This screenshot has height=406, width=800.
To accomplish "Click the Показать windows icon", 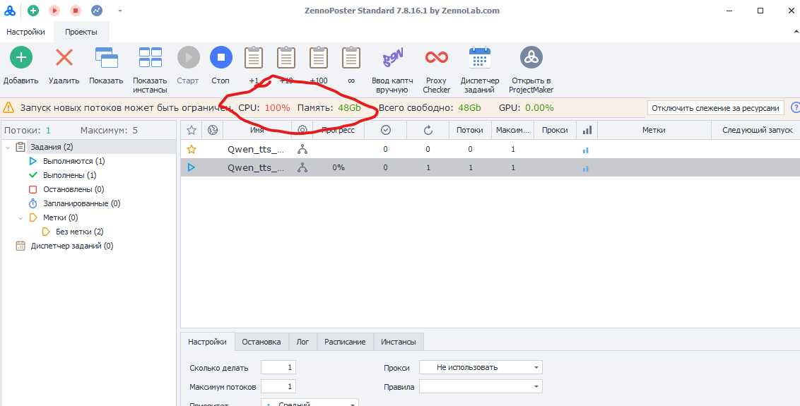I will pyautogui.click(x=106, y=58).
